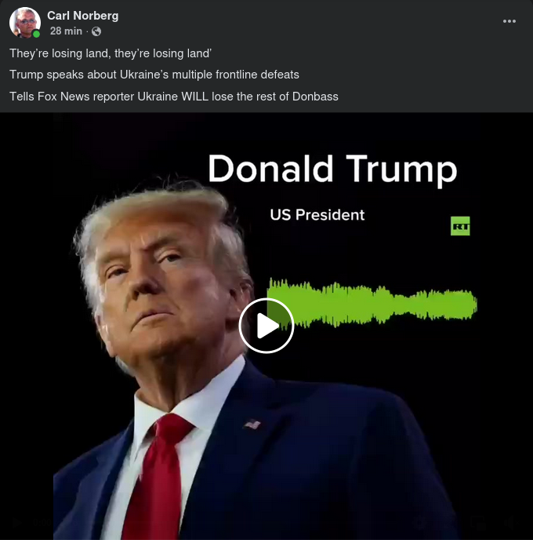Open the video settings gear icon

[420, 523]
